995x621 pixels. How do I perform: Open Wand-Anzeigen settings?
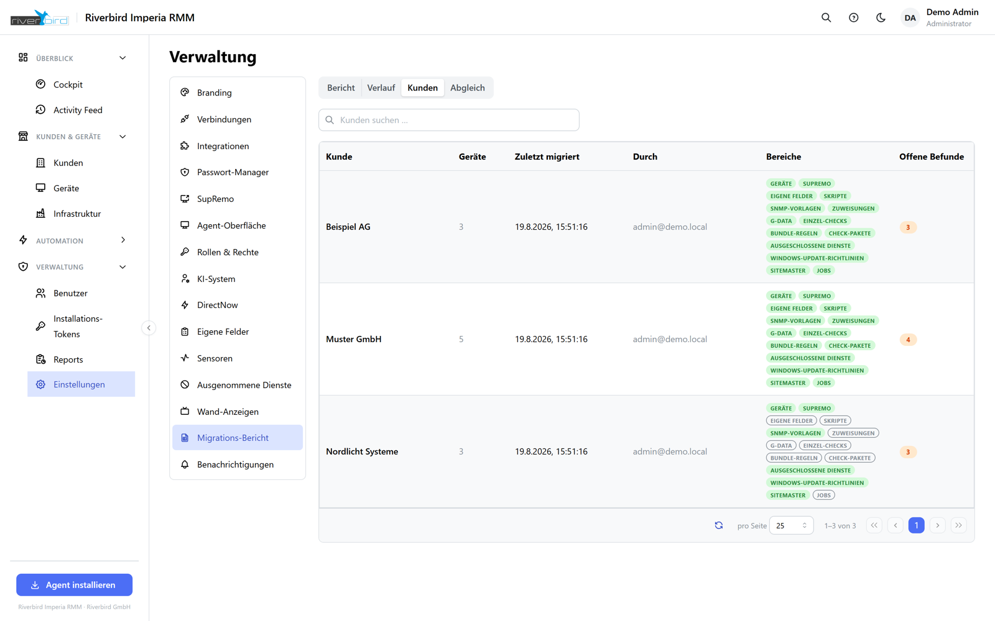point(238,412)
